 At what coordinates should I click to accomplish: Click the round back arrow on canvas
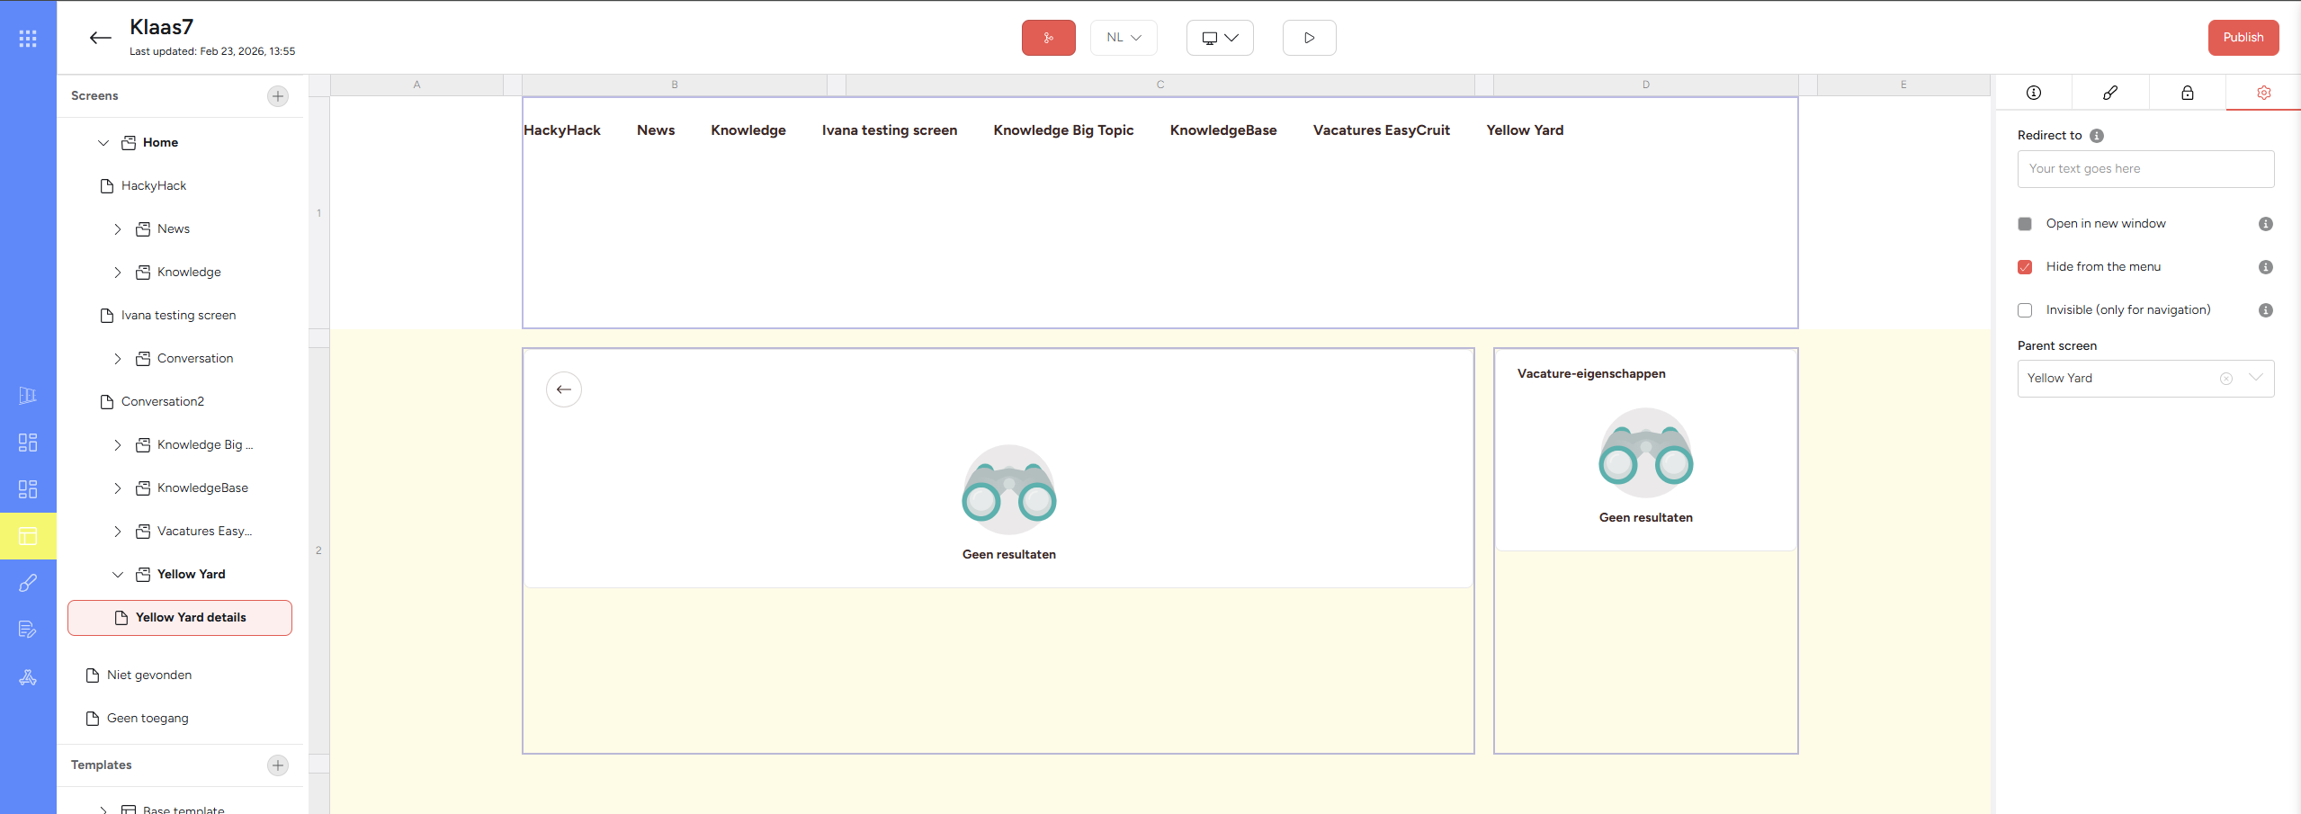tap(564, 389)
